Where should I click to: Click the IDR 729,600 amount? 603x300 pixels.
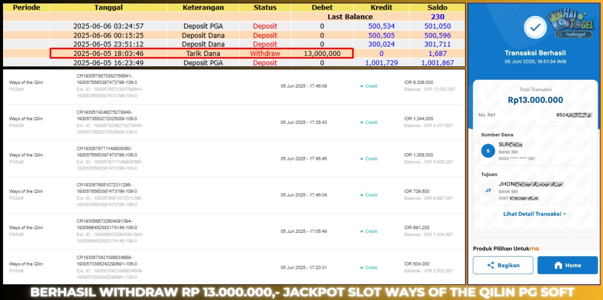point(417,191)
